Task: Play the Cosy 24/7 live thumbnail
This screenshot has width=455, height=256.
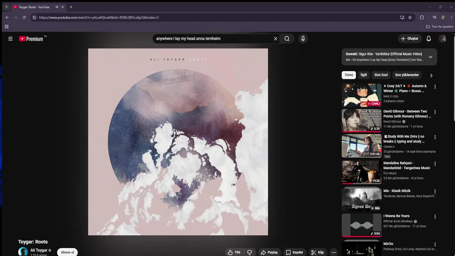Action: (x=362, y=95)
